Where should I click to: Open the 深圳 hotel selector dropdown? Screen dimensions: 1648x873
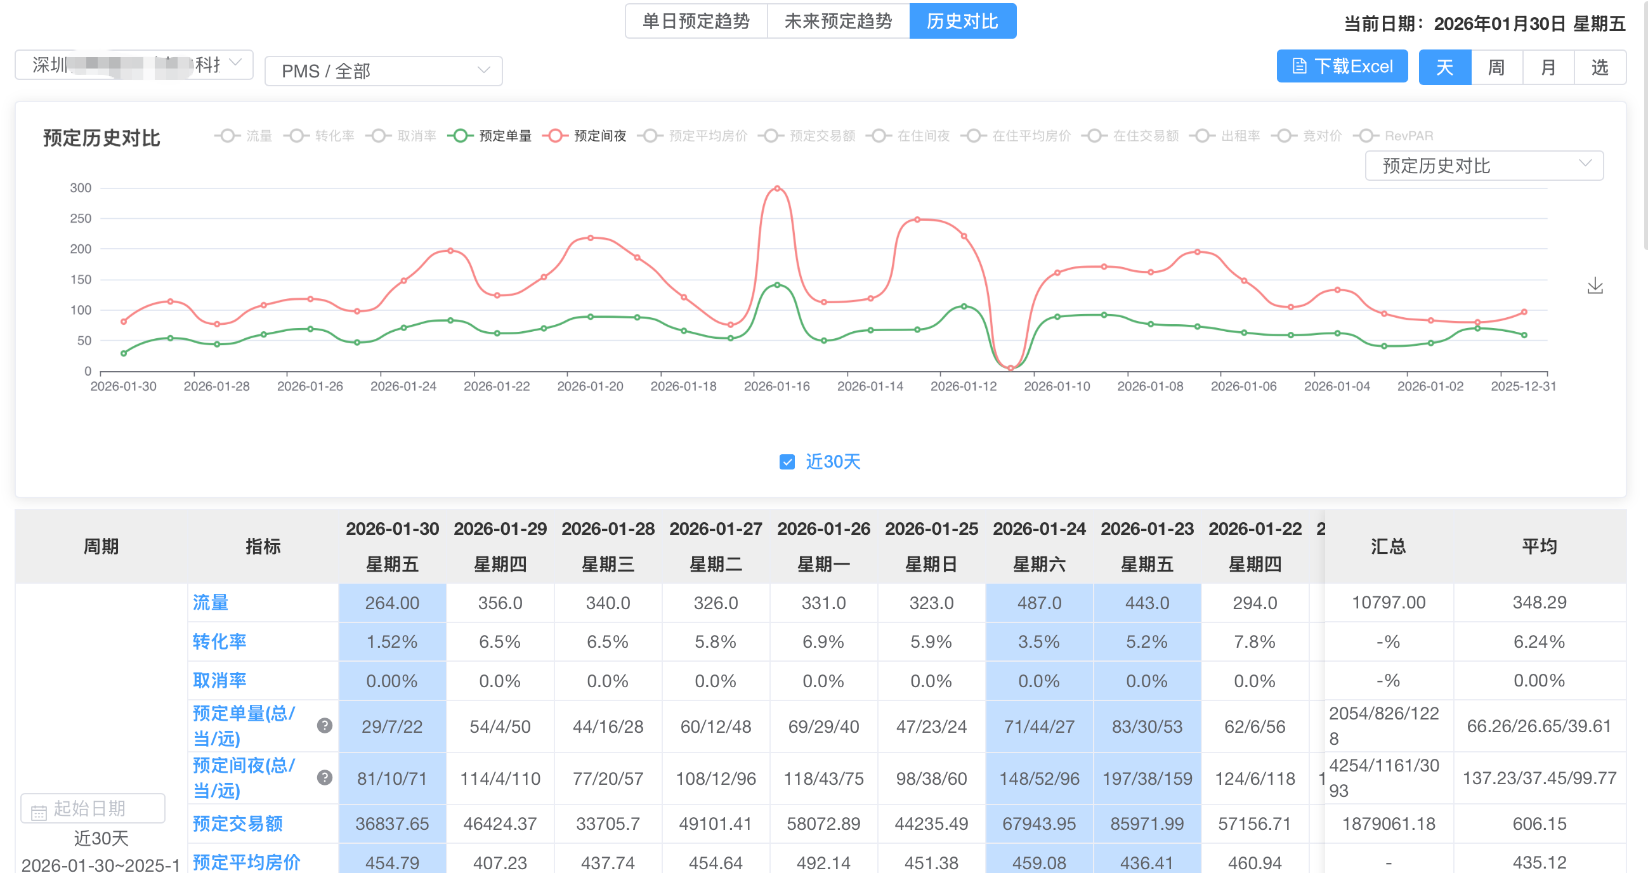click(x=134, y=65)
